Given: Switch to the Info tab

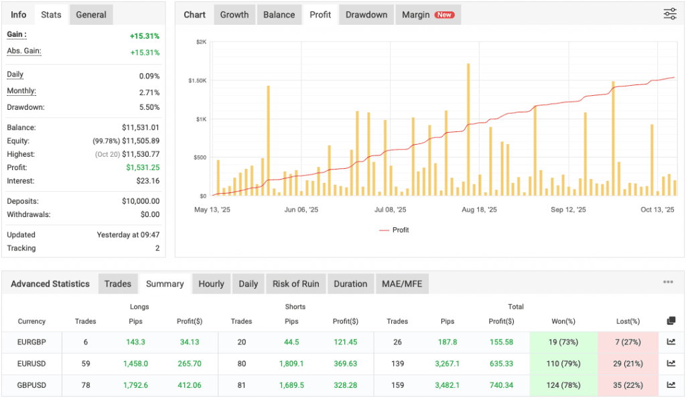Looking at the screenshot, I should coord(18,14).
